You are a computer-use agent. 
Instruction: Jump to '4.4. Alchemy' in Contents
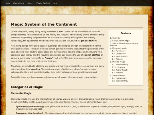(117, 59)
